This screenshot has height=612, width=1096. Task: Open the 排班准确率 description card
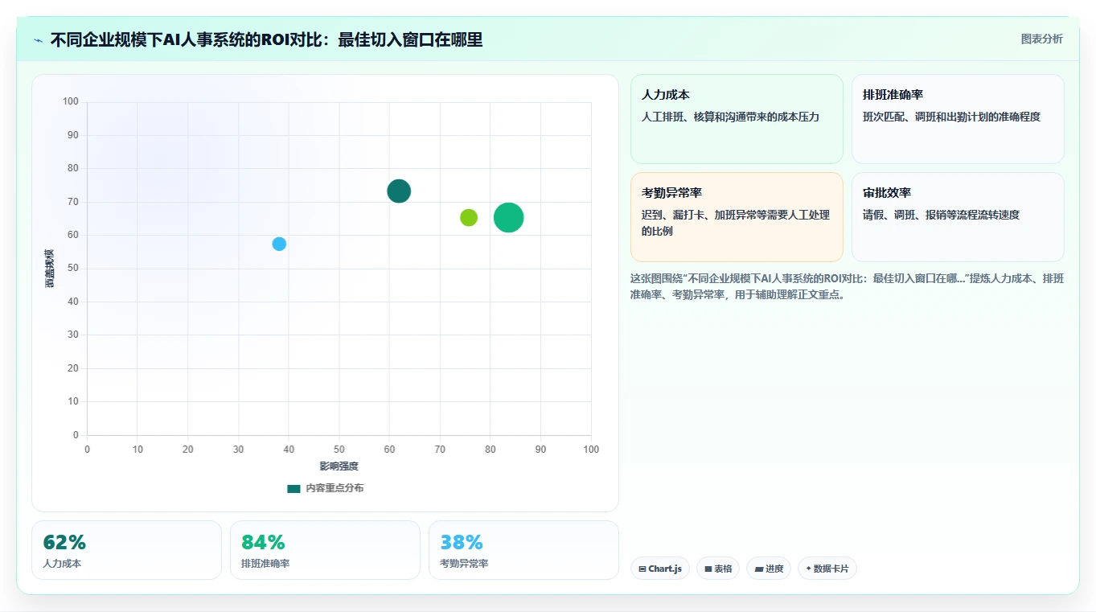[x=958, y=119]
